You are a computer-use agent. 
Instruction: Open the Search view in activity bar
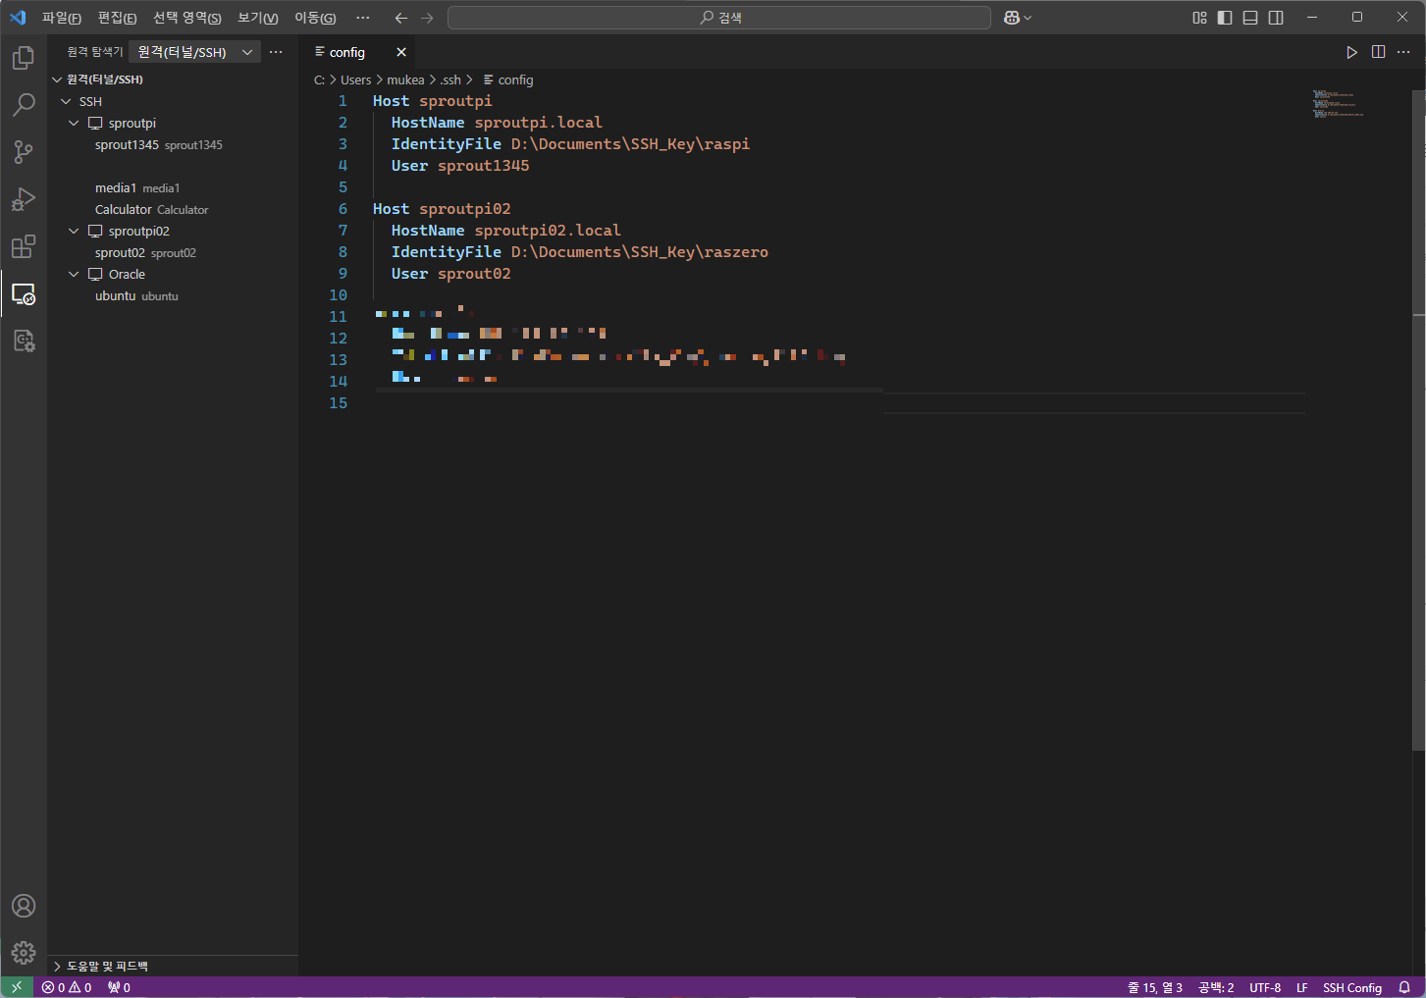[24, 105]
